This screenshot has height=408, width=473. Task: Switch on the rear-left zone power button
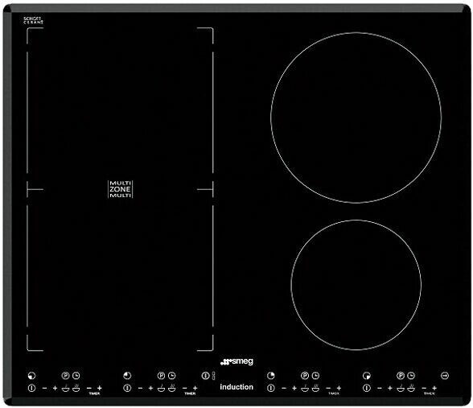127,388
